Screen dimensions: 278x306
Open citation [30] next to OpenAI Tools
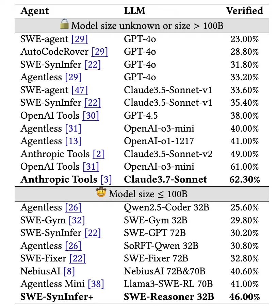click(91, 116)
